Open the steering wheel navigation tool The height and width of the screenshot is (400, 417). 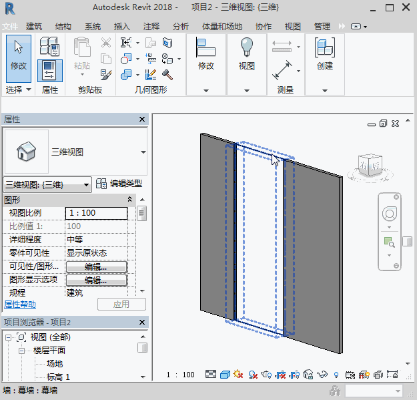389,214
